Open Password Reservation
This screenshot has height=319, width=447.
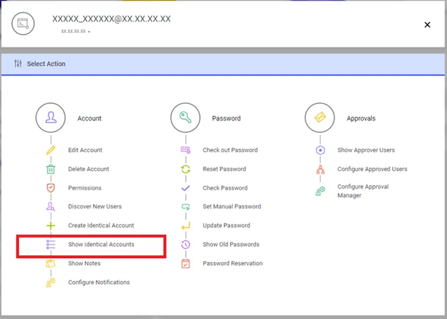(233, 263)
